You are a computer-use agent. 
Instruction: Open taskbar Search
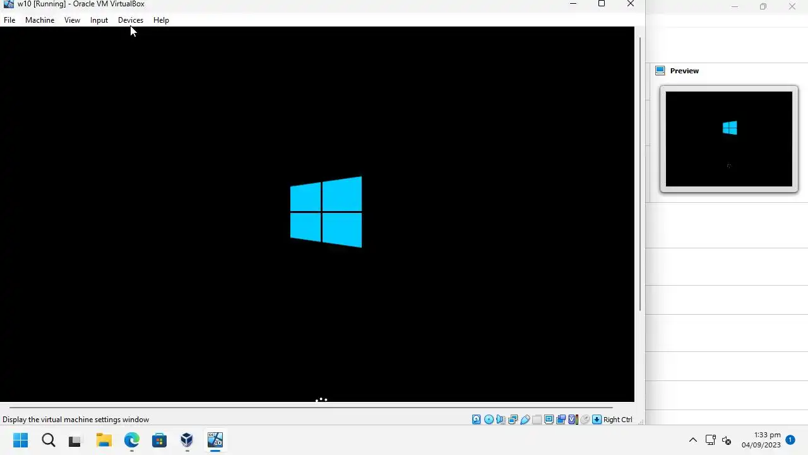tap(49, 440)
